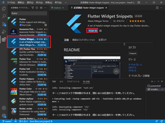165x123 pixels.
Task: Click the flutter extension search box
Action: coord(30,13)
